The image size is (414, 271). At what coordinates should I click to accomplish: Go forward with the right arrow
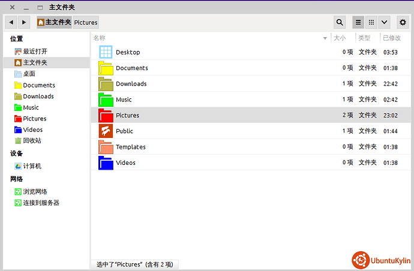pos(24,22)
